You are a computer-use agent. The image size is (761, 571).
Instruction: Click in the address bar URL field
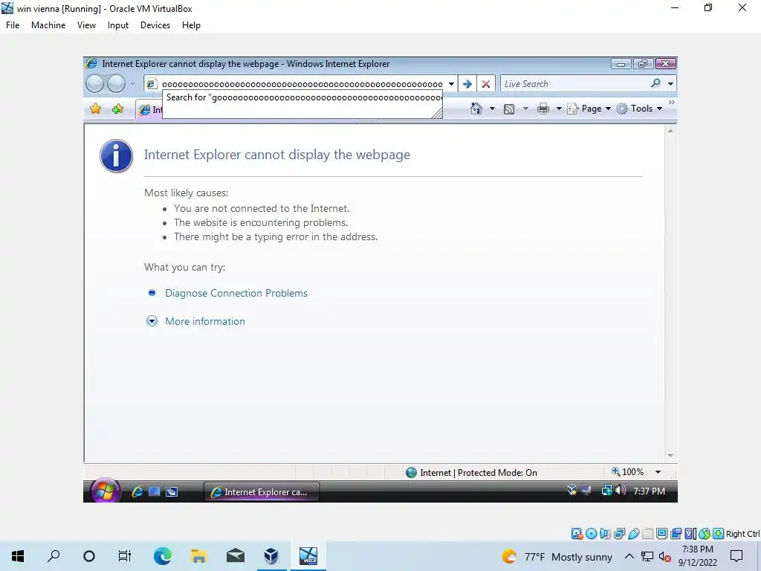(x=302, y=84)
